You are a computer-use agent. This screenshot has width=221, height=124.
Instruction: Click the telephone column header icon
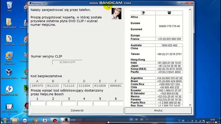click(169, 13)
